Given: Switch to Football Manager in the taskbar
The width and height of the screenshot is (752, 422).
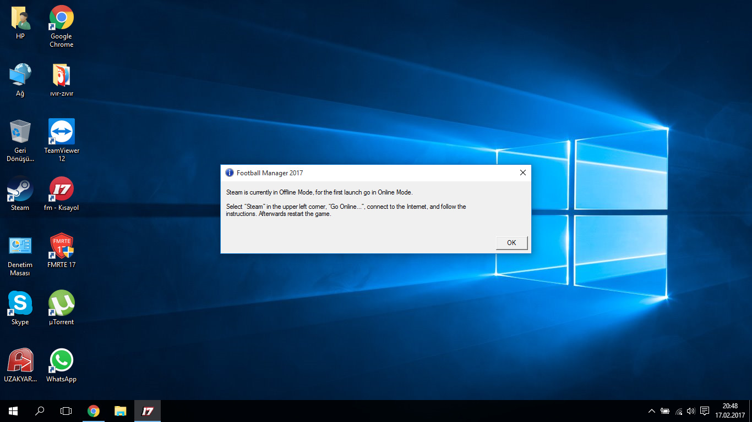Looking at the screenshot, I should 147,411.
